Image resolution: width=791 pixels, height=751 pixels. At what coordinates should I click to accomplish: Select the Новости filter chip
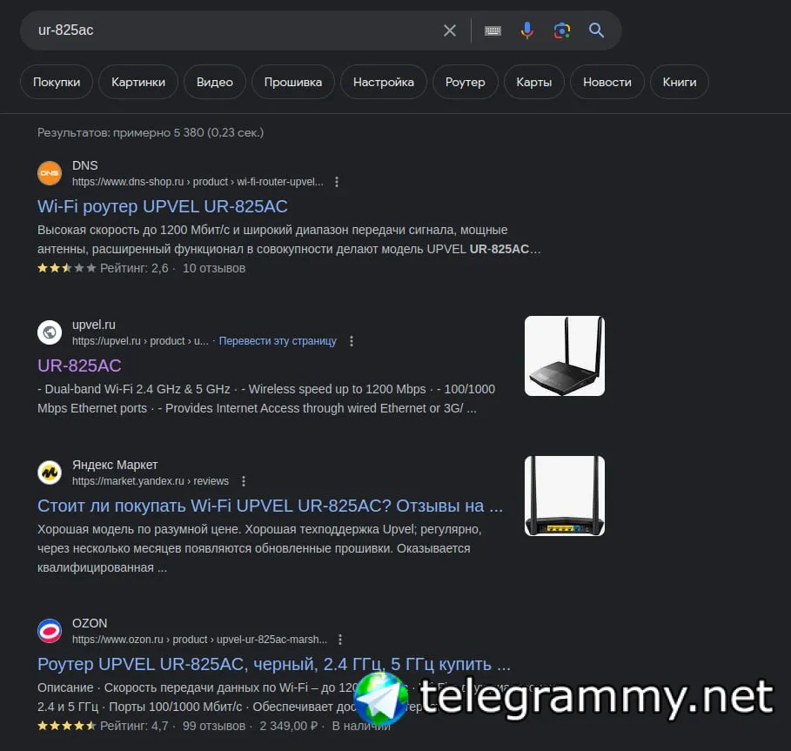(607, 82)
